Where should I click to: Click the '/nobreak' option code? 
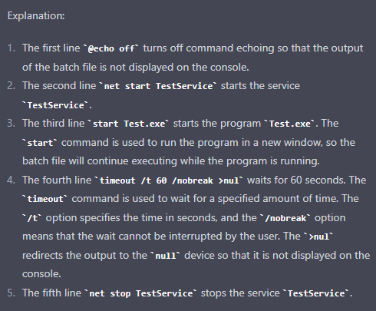click(x=285, y=218)
